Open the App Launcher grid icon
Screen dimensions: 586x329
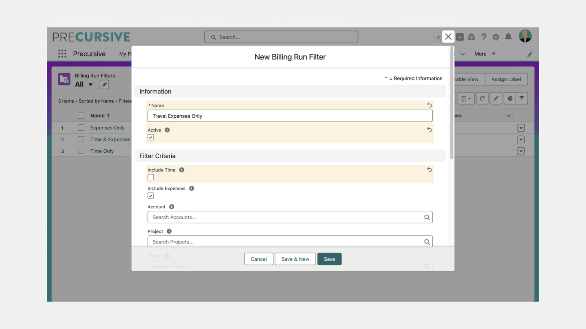[x=62, y=54]
